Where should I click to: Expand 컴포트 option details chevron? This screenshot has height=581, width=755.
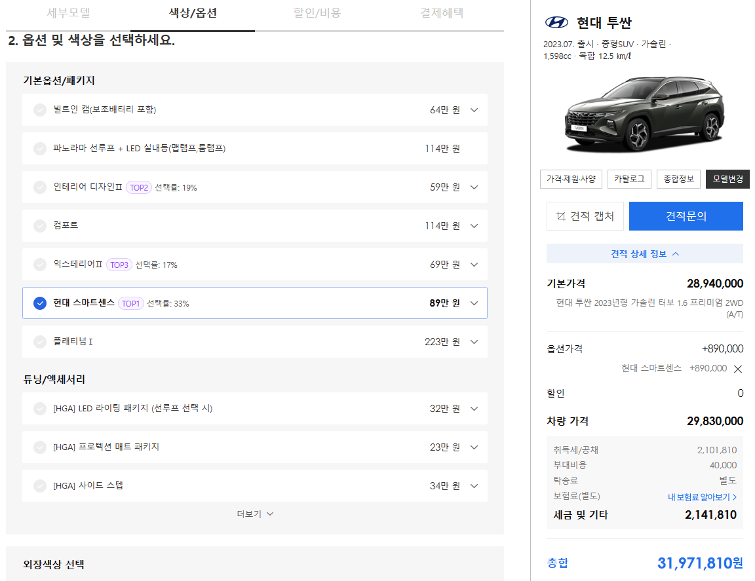[x=474, y=226]
